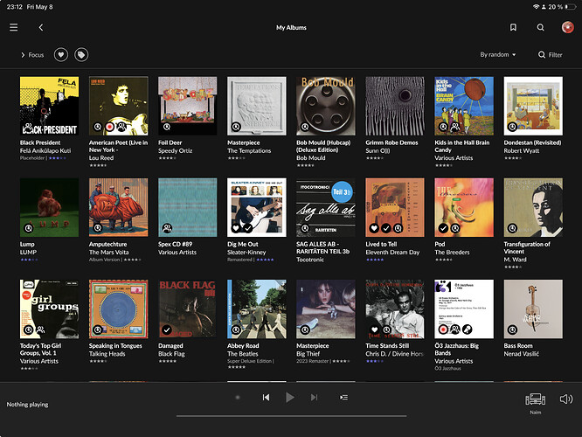Open the Lou Reed artist link
Viewport: 582px width, 437px height.
(x=101, y=158)
